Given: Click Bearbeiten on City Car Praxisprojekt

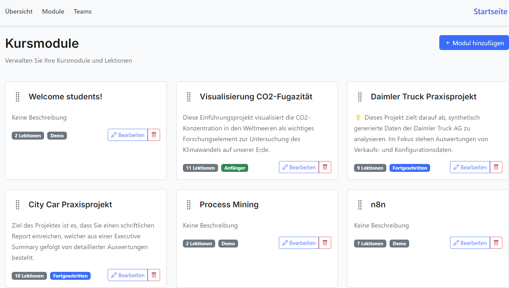Looking at the screenshot, I should 128,275.
